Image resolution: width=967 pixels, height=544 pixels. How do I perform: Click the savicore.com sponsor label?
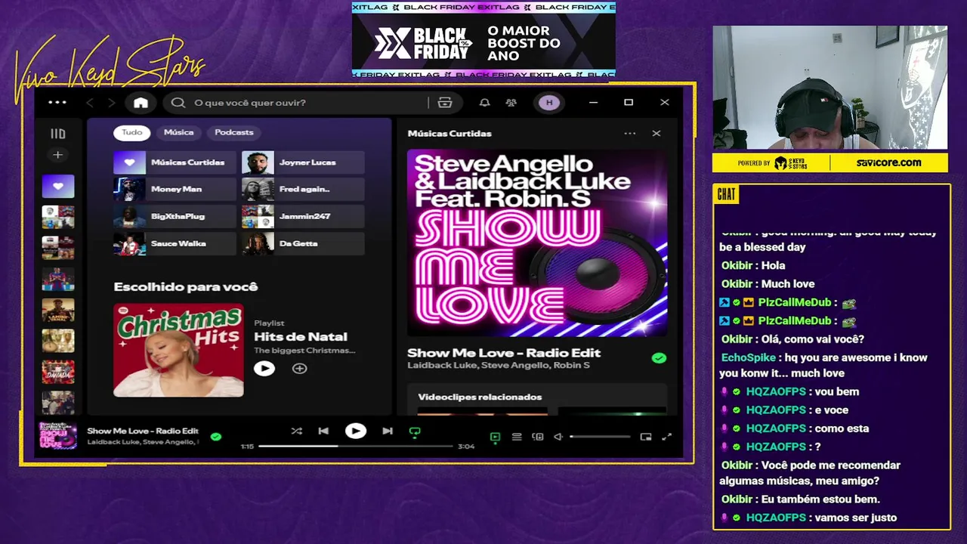click(888, 162)
